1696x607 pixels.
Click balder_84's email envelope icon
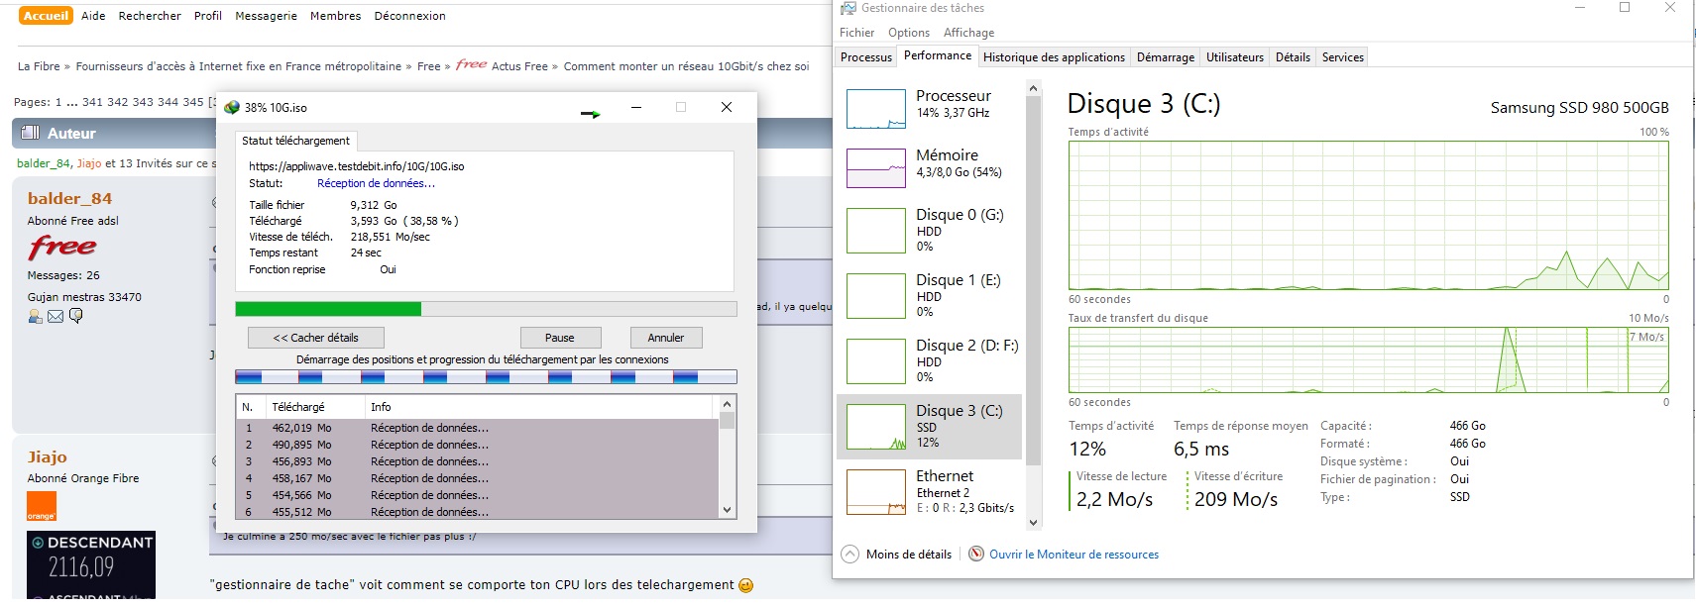coord(56,316)
